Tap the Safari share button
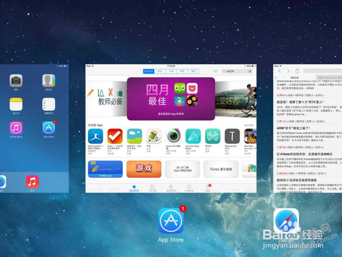The height and width of the screenshot is (257, 342). (298, 71)
